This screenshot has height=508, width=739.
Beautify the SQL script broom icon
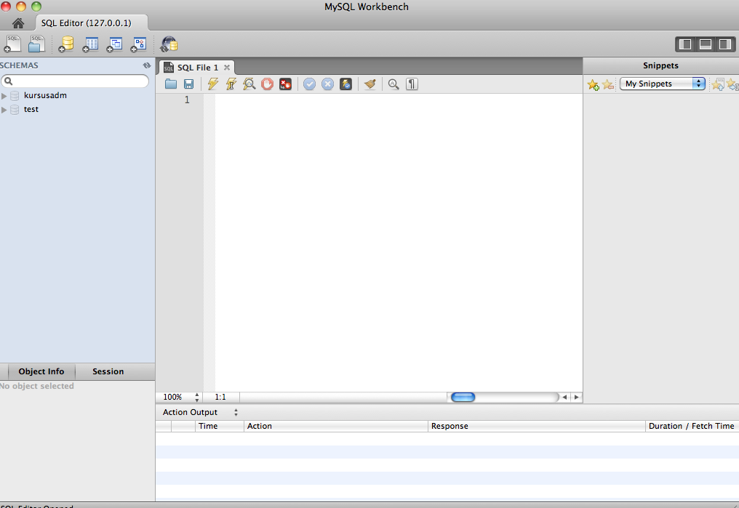pos(370,84)
